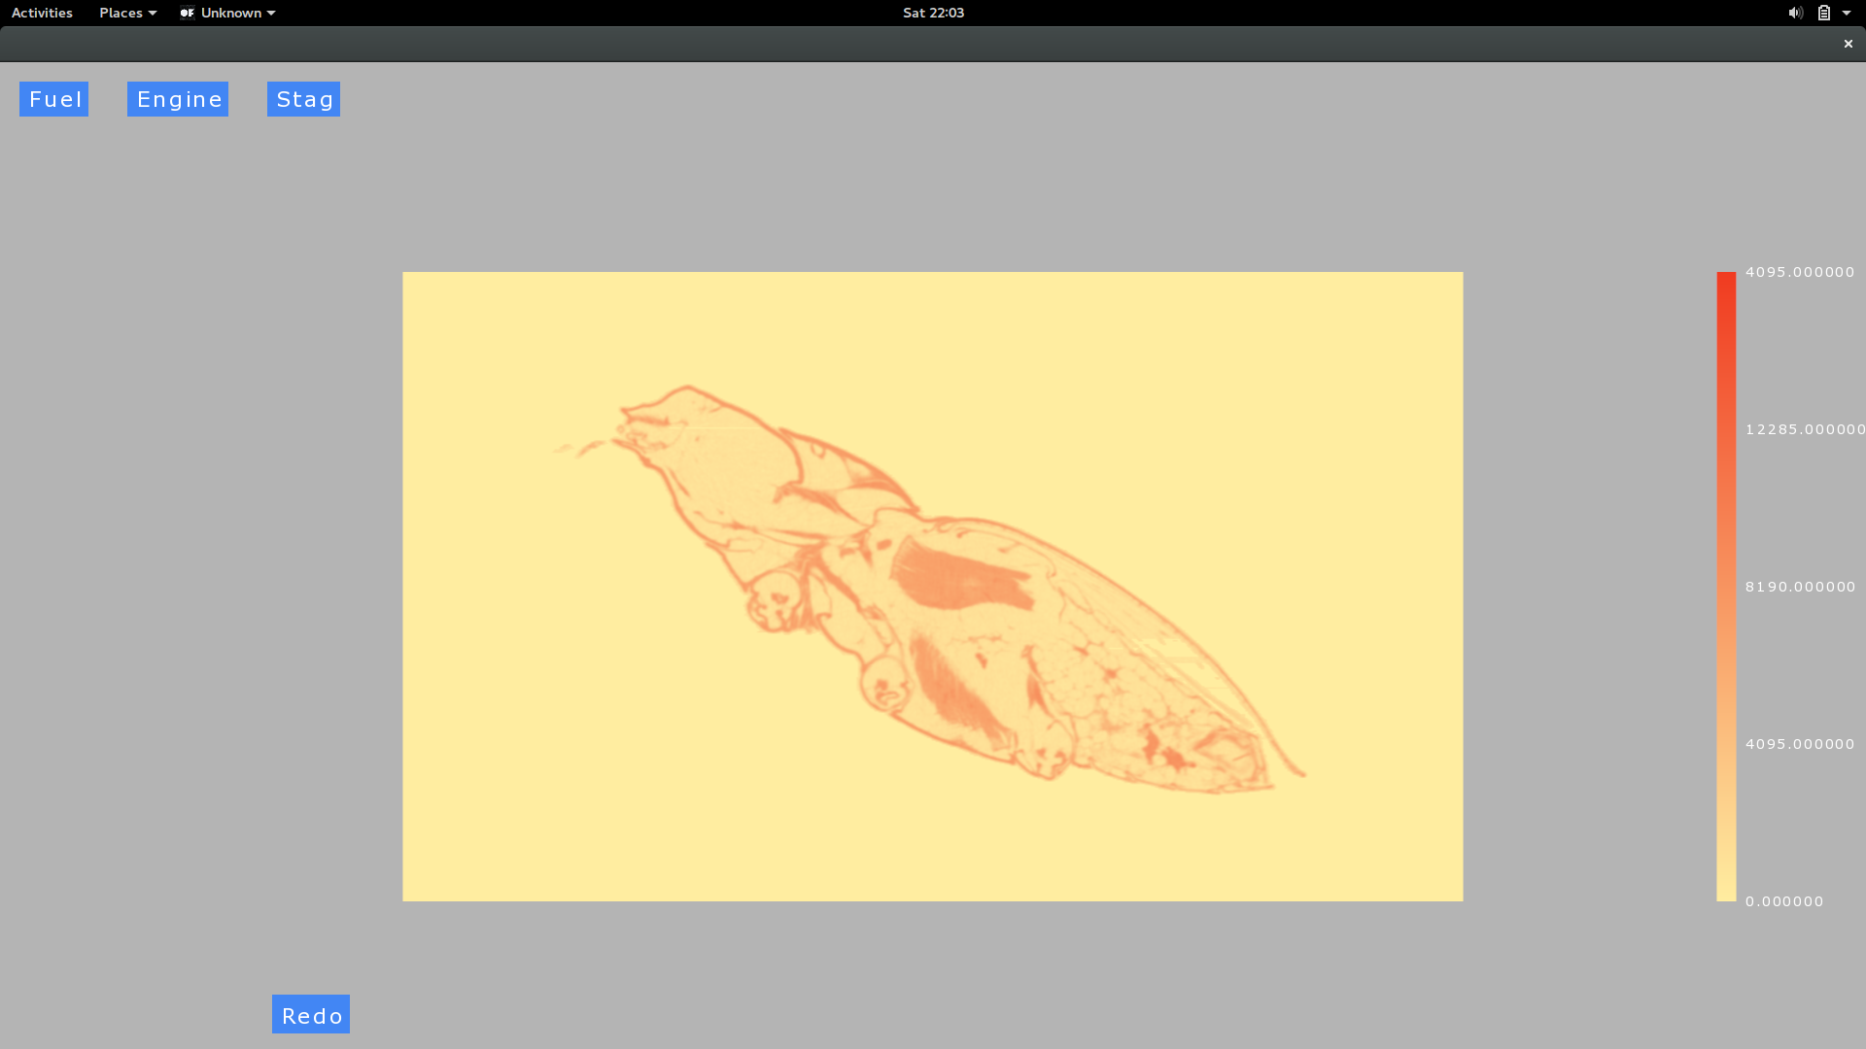Click the 8190.000000 colorbar label
Screen dimensions: 1866x1049
(x=1800, y=587)
